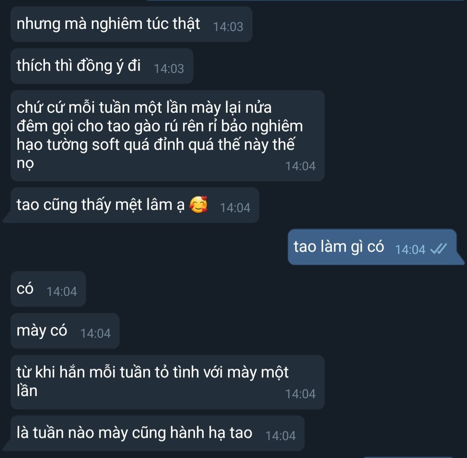
Task: Click the 14:04 timestamp on the 'tỏ tình' message
Action: [301, 394]
